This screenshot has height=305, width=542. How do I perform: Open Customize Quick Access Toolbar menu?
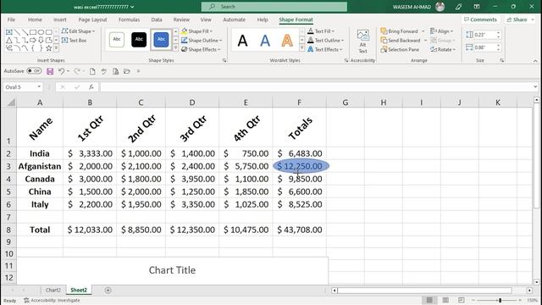138,71
